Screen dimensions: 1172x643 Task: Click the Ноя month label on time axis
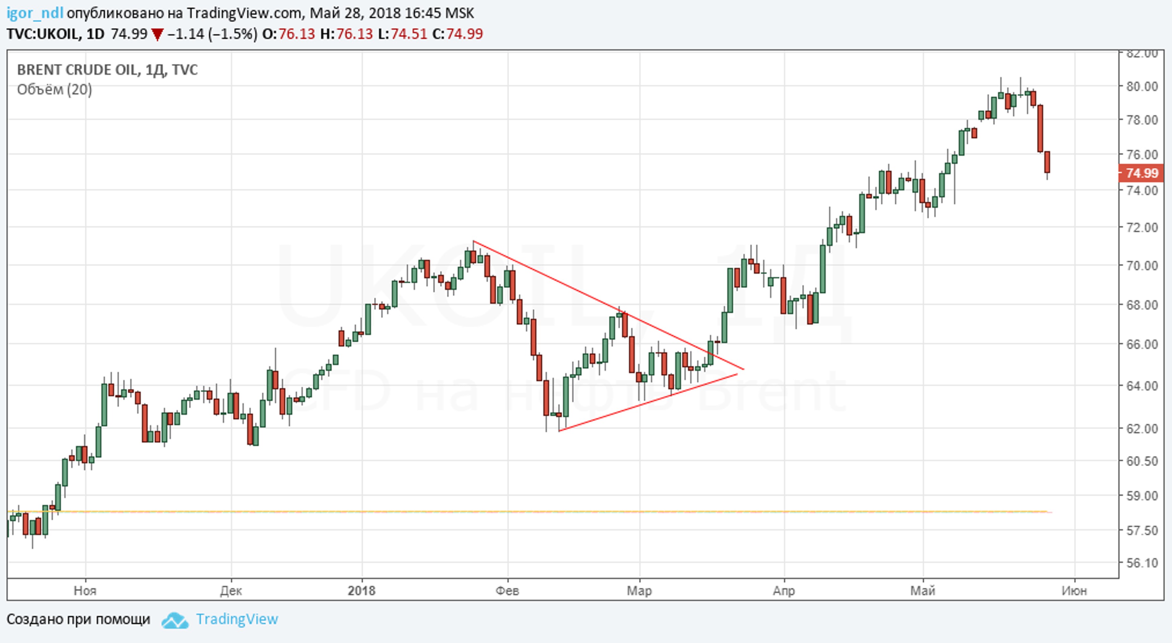click(x=85, y=591)
